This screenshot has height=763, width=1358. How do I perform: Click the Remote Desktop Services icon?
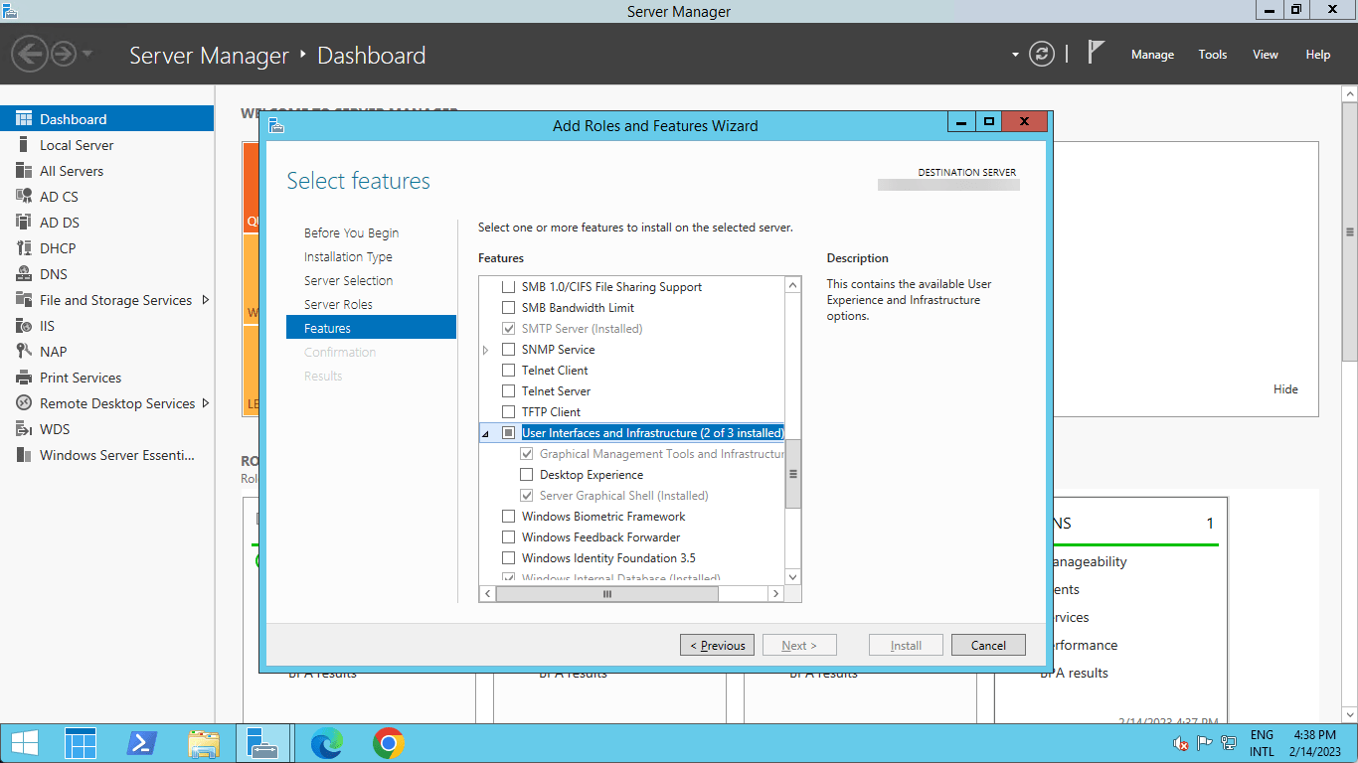click(x=24, y=403)
